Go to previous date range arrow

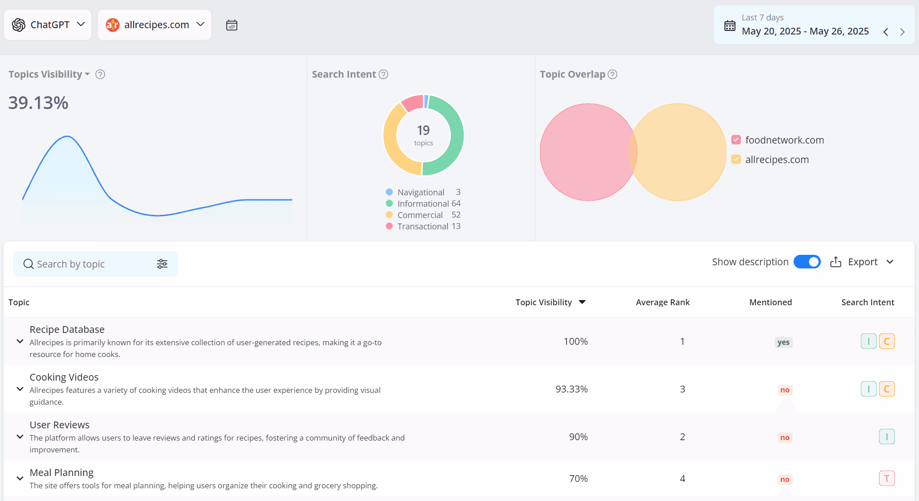pyautogui.click(x=886, y=32)
